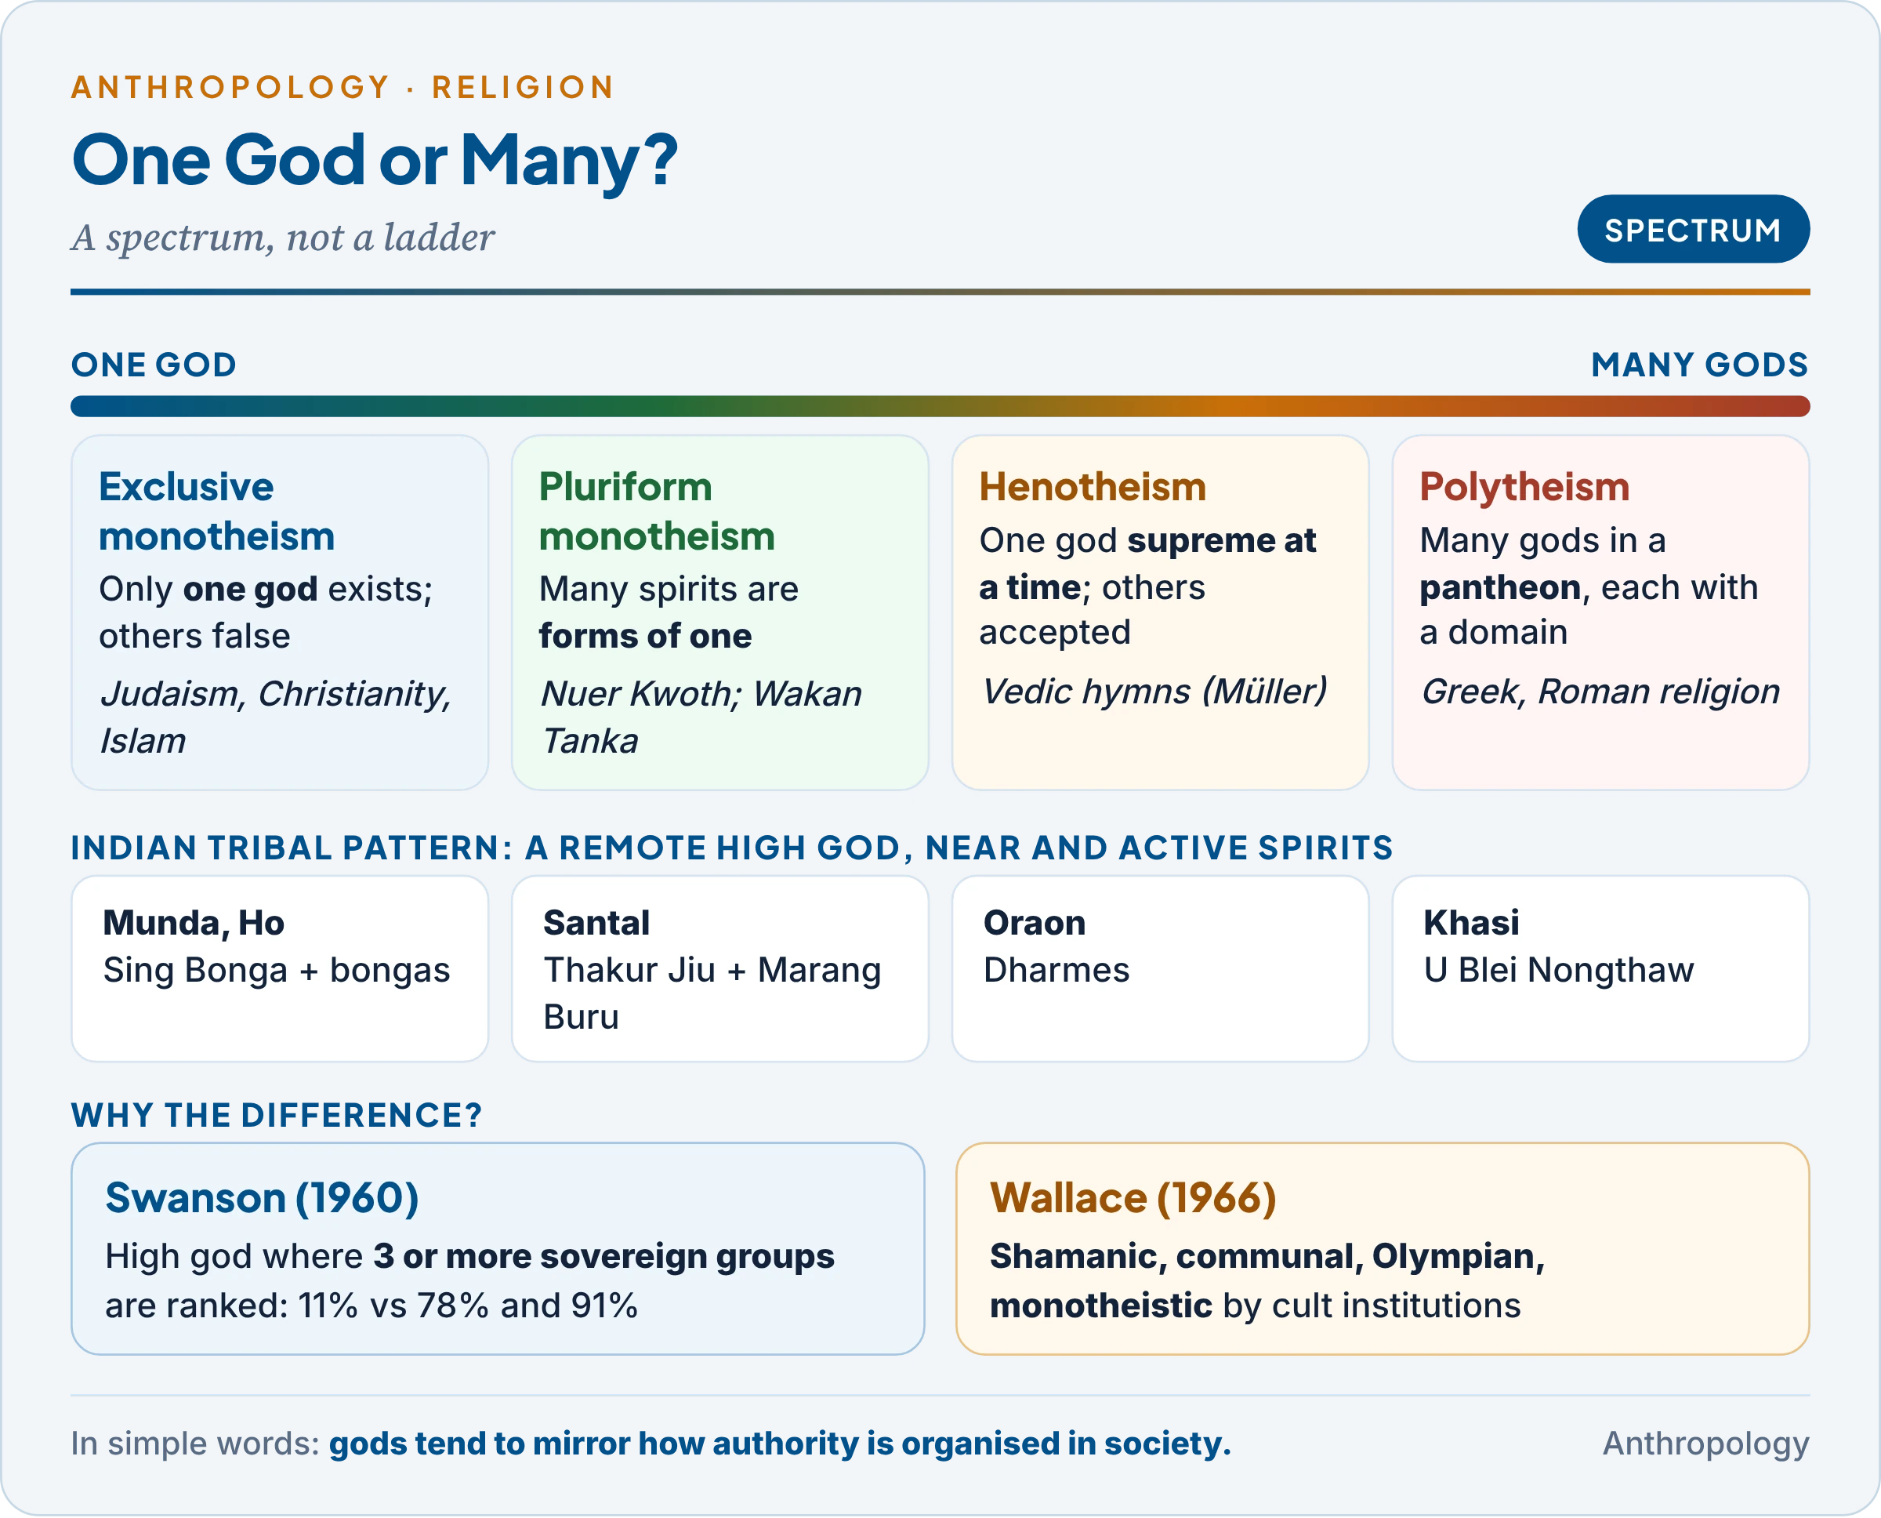Click 'forms of one' bold text
Viewport: 1881px width, 1518px height.
pyautogui.click(x=645, y=636)
